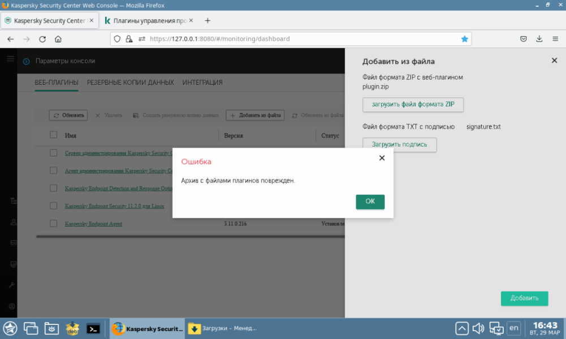The width and height of the screenshot is (566, 339).
Task: Check the Сервер администрирования row checkbox
Action: click(x=53, y=153)
